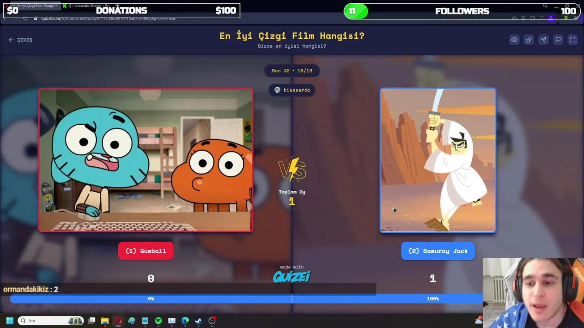584x328 pixels.
Task: Open Notepad from the taskbar
Action: pos(145,321)
